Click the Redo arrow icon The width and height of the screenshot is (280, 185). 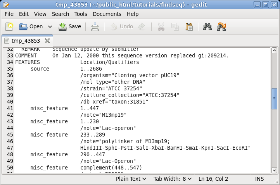[x=142, y=27]
